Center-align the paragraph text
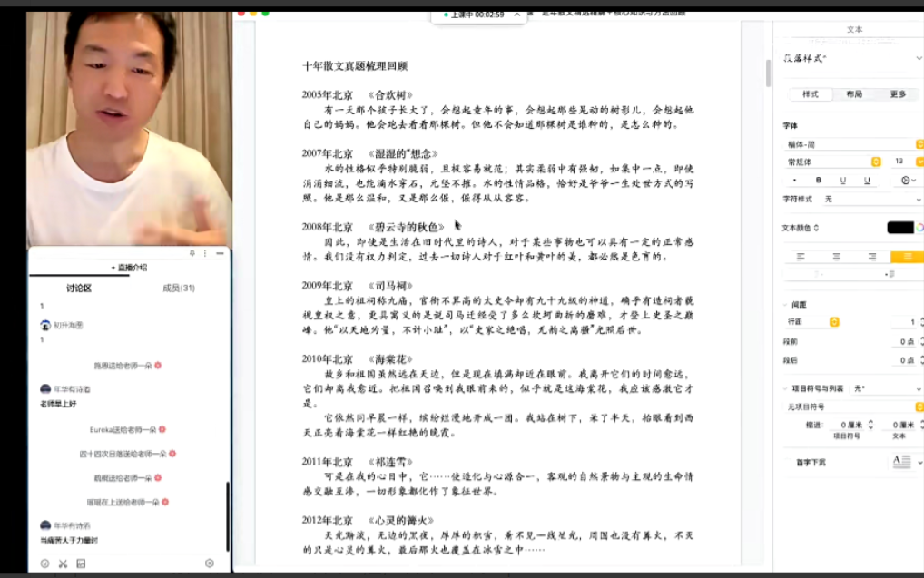The width and height of the screenshot is (924, 578). pos(836,257)
